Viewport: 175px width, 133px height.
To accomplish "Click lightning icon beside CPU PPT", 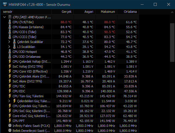I will pos(10,121).
